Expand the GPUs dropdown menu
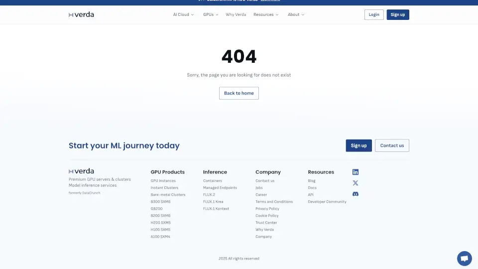This screenshot has height=269, width=478. coord(211,14)
